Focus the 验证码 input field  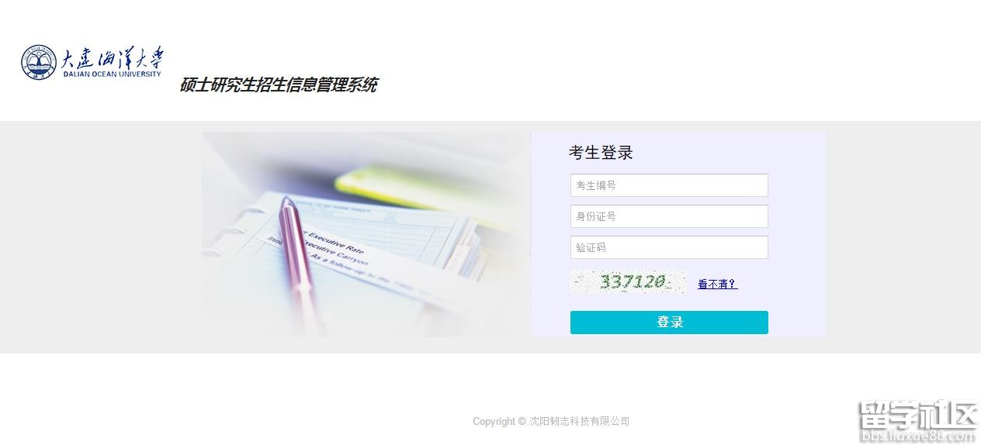(x=669, y=247)
